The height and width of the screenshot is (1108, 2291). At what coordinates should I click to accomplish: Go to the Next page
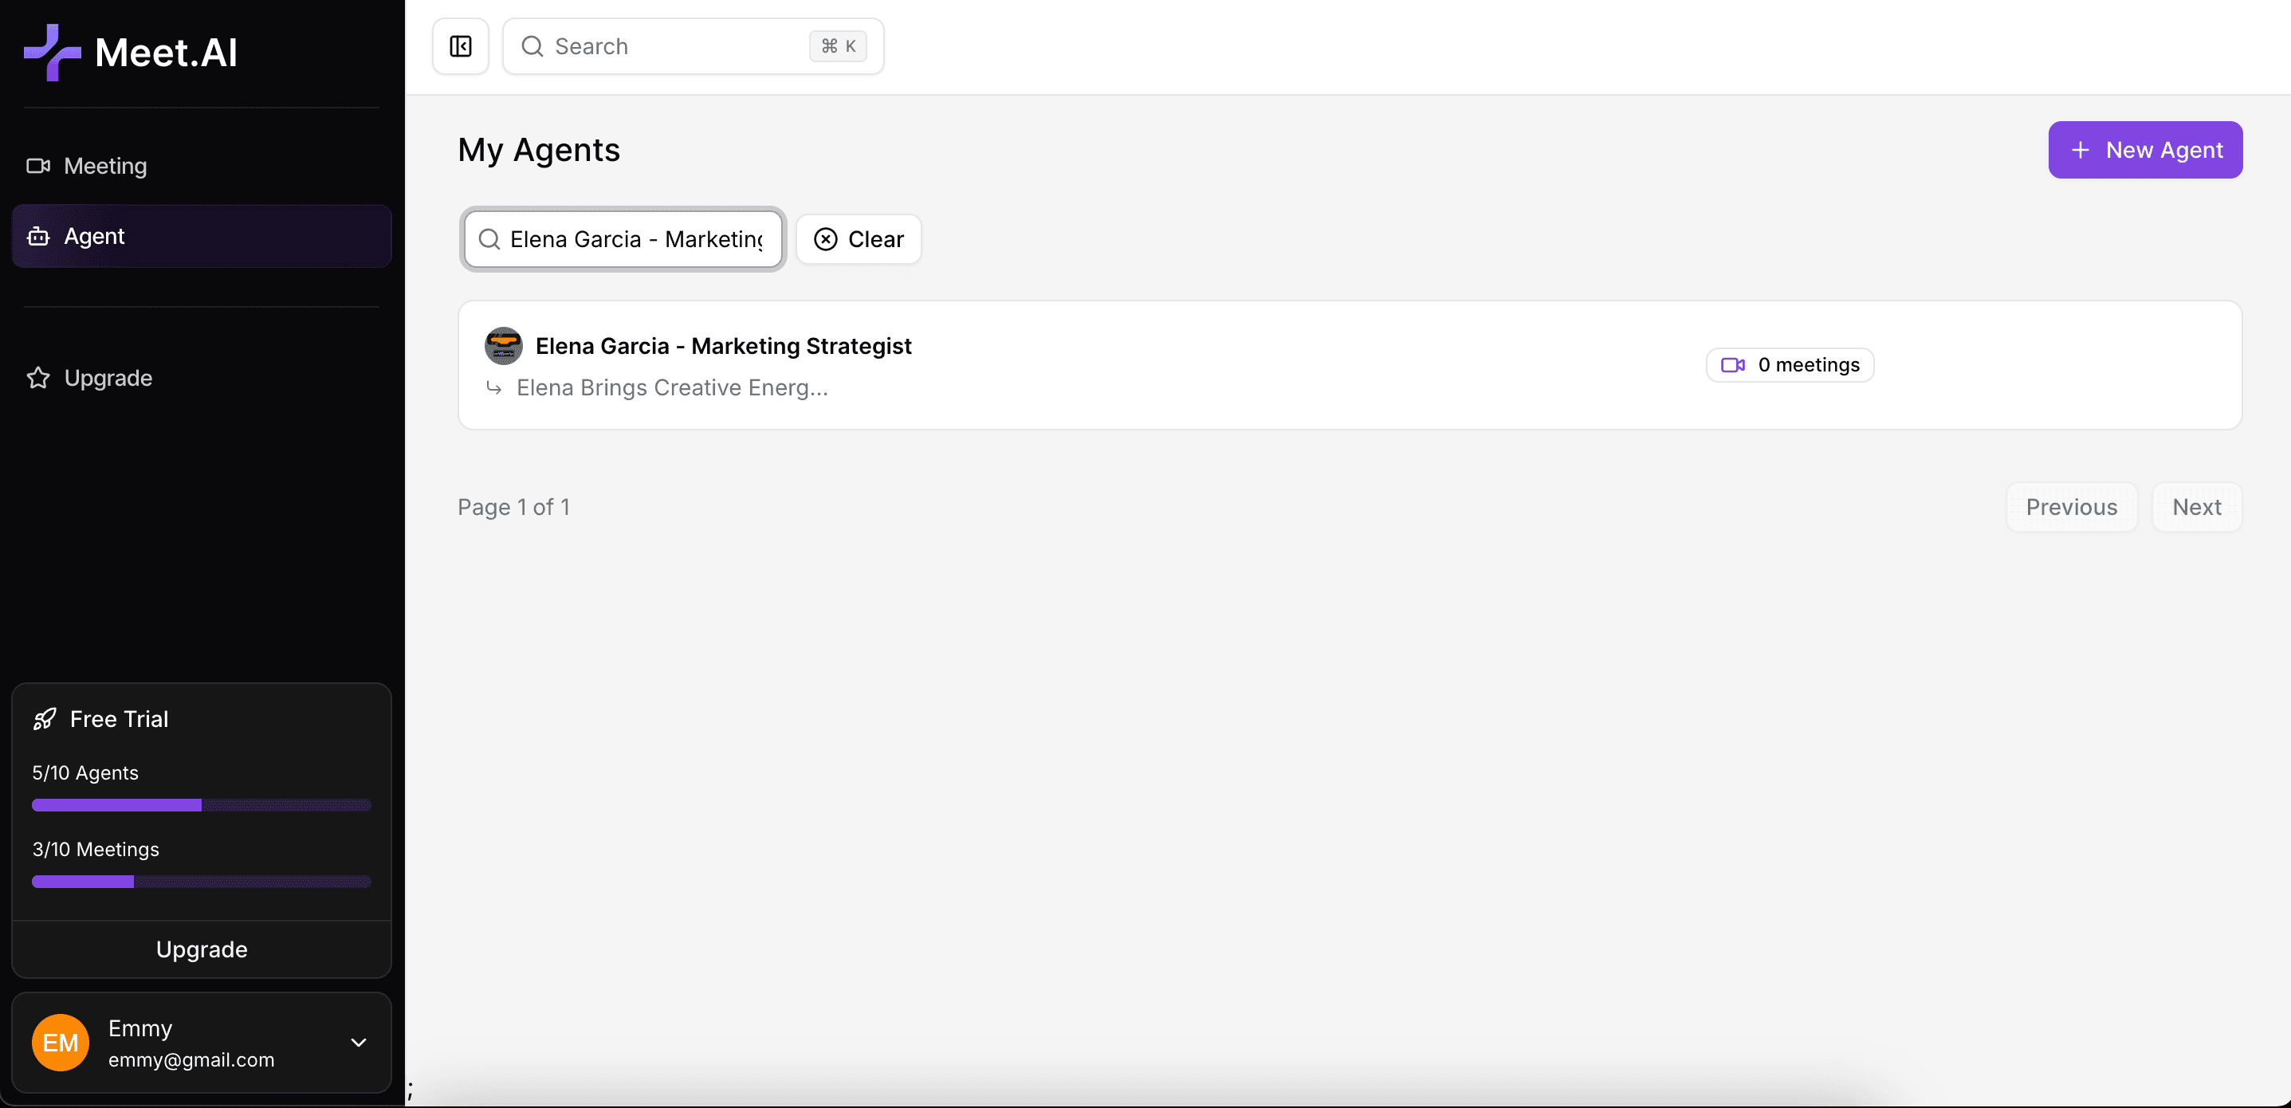[x=2197, y=507]
